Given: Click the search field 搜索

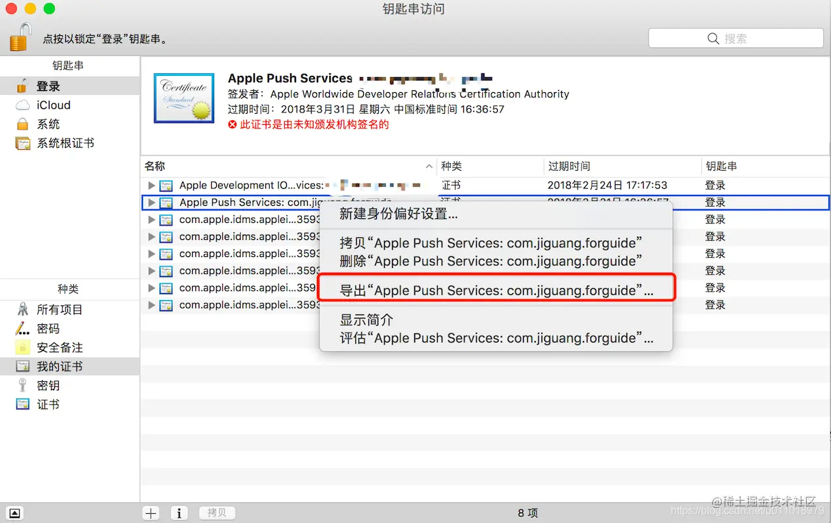Looking at the screenshot, I should pyautogui.click(x=736, y=39).
